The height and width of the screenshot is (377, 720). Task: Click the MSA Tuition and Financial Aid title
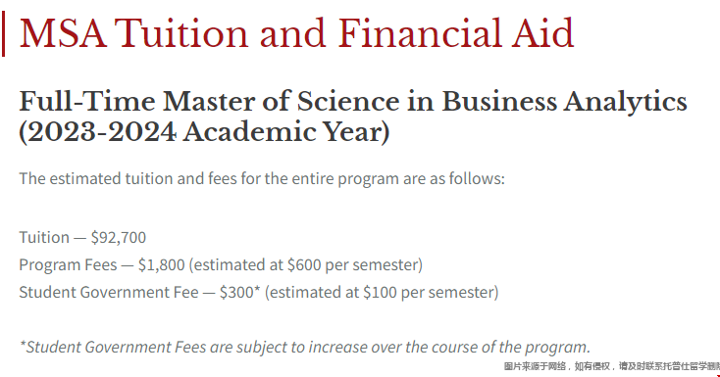(296, 33)
